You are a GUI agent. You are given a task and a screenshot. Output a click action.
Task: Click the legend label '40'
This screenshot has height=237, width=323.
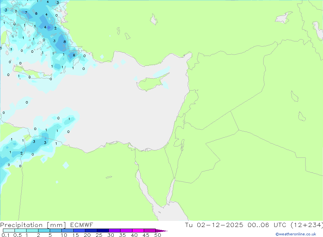[134, 235]
